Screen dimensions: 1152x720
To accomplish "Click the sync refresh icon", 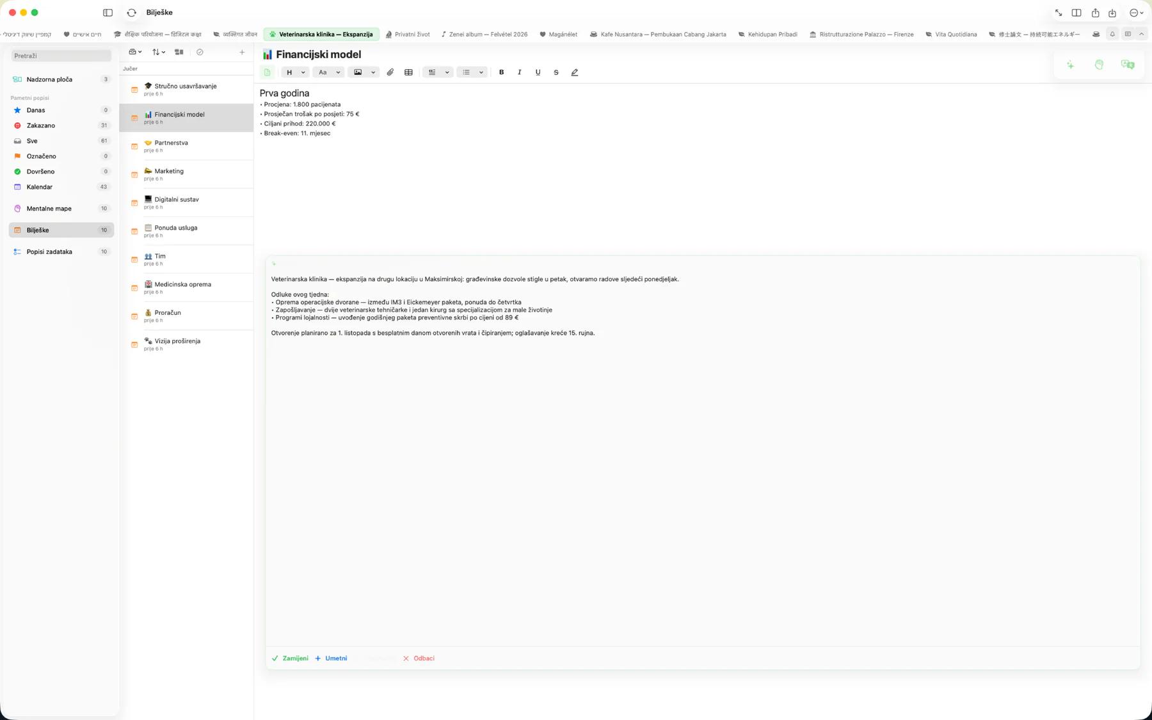I will click(131, 13).
